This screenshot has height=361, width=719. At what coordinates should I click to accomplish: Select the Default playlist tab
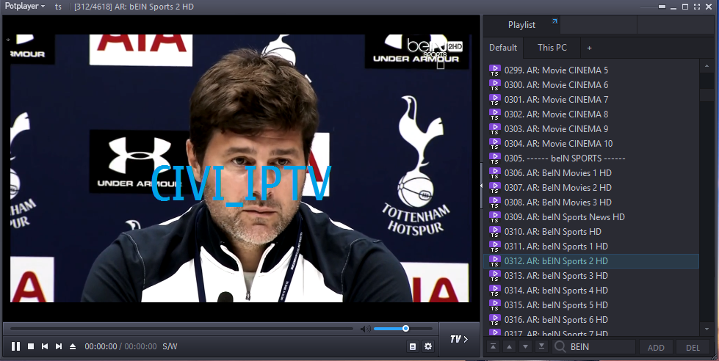click(503, 48)
